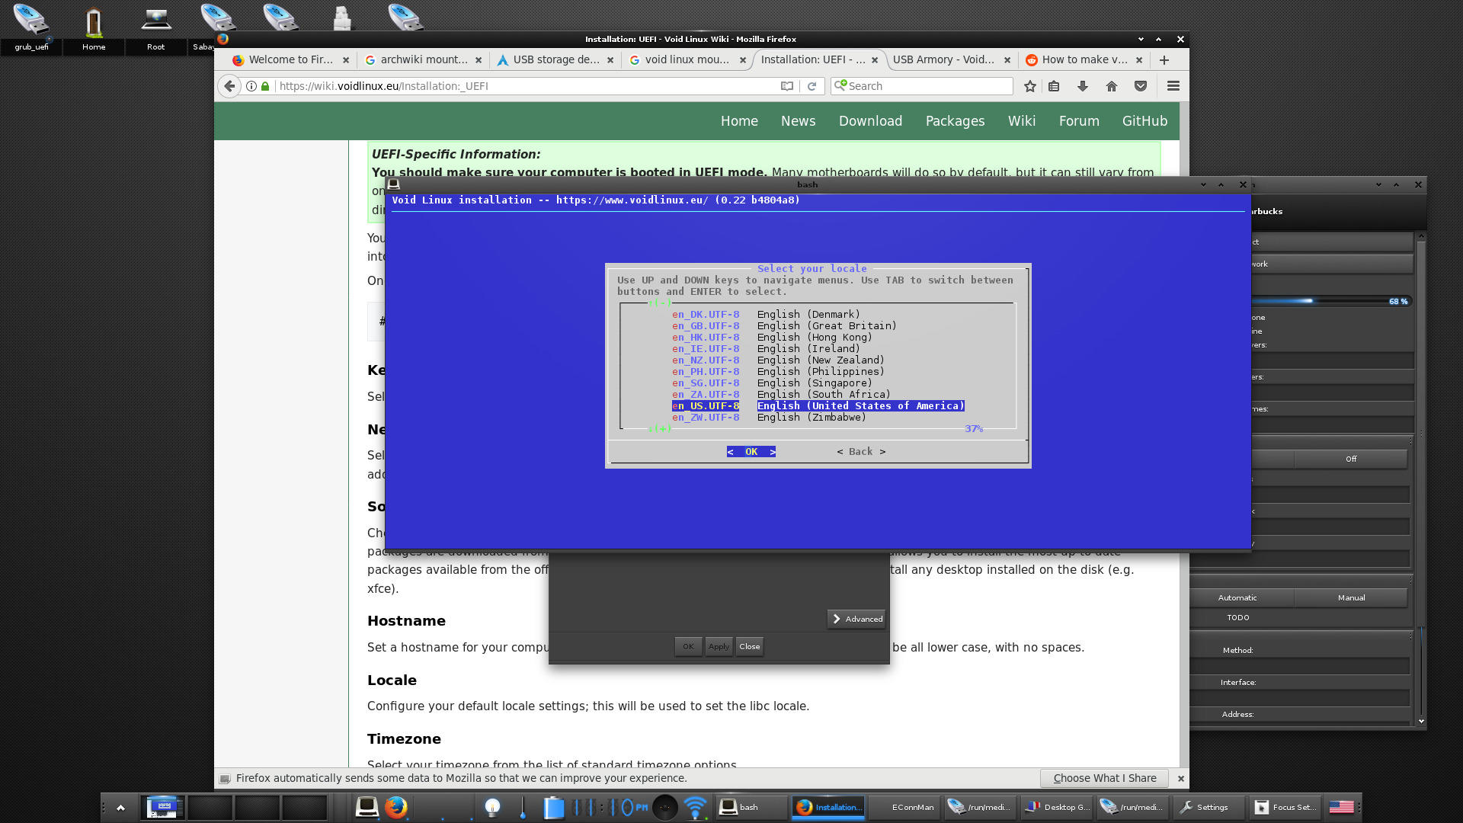The width and height of the screenshot is (1463, 823).
Task: Open the Wiki link in site navigation
Action: (x=1021, y=121)
